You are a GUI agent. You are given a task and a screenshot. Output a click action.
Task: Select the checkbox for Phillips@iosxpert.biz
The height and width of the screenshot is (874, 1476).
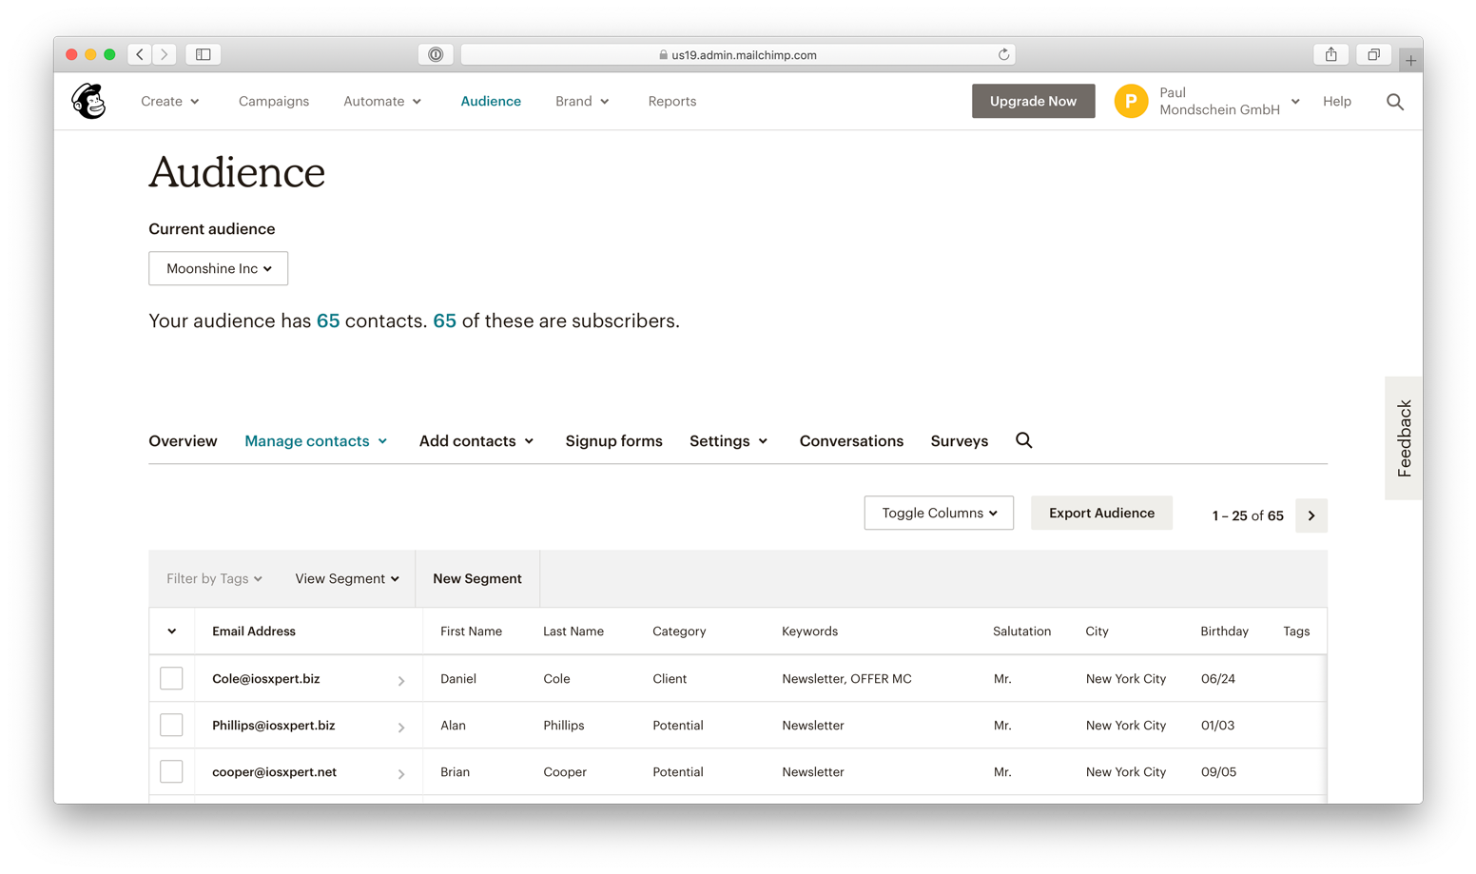[171, 725]
